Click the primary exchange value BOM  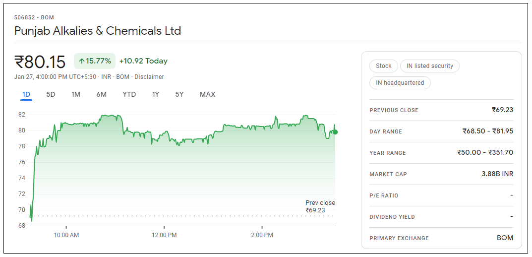point(505,238)
